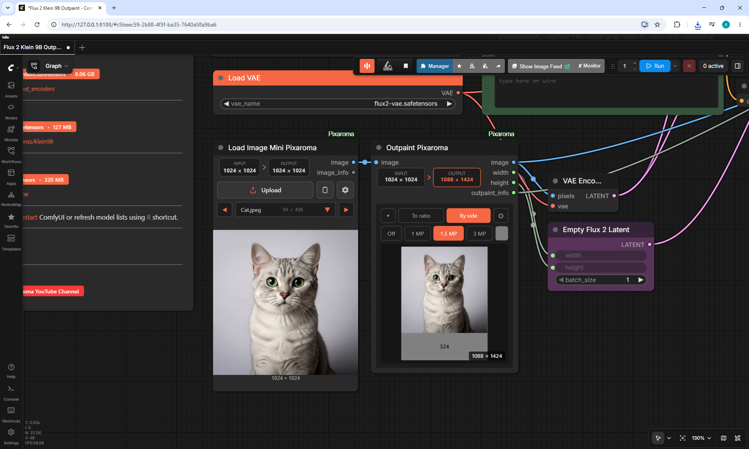Click the fit view frame icon
Image resolution: width=749 pixels, height=449 pixels.
point(683,438)
